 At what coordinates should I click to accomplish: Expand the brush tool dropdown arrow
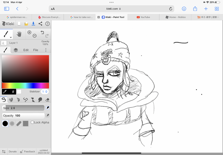[11, 37]
